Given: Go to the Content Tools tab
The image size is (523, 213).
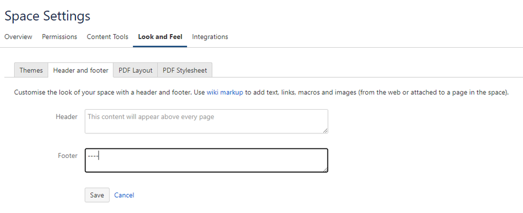Looking at the screenshot, I should click(x=107, y=37).
